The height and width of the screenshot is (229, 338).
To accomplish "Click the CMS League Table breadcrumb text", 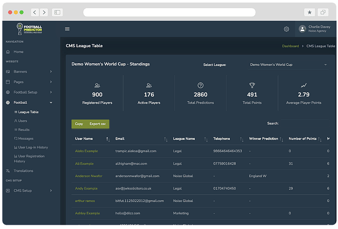I will pos(321,46).
